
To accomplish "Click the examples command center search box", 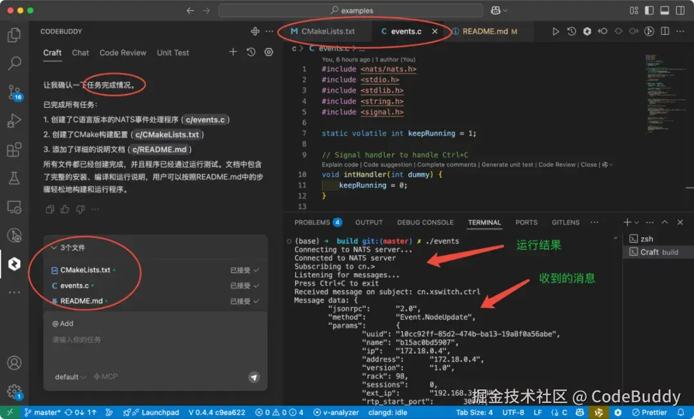I will click(x=351, y=11).
